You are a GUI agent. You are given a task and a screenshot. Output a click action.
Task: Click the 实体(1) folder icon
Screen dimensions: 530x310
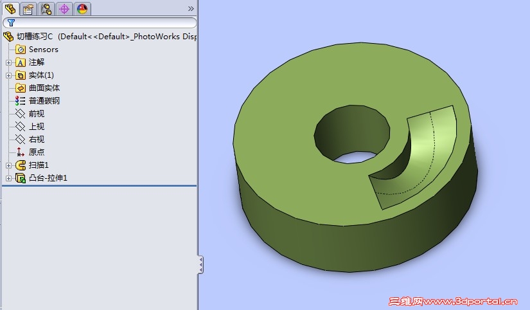tap(21, 75)
